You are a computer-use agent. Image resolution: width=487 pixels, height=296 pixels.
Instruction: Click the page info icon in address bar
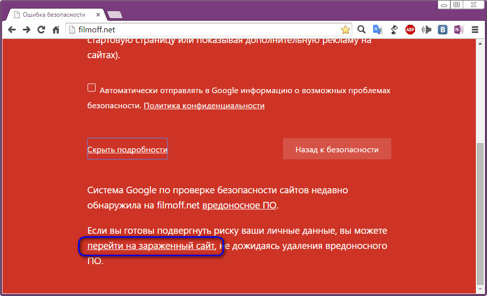coord(72,30)
